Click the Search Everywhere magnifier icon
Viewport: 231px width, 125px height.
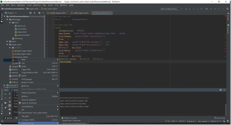[228, 9]
